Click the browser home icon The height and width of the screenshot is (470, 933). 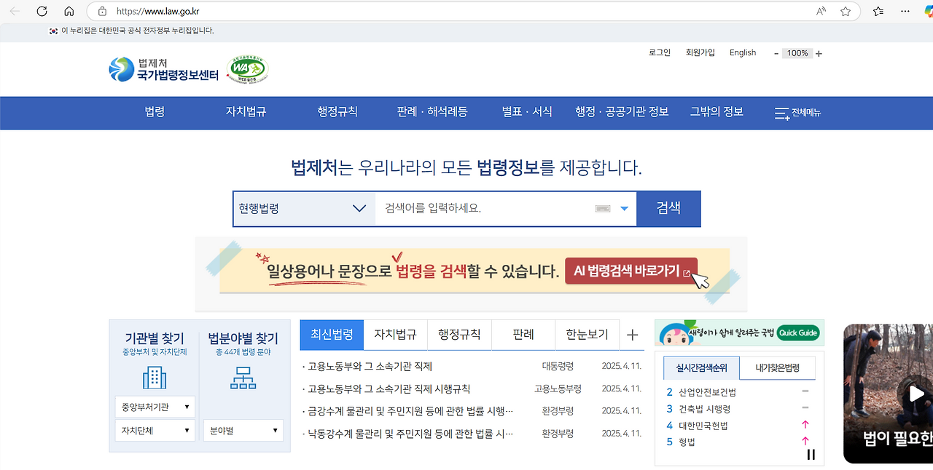[69, 12]
